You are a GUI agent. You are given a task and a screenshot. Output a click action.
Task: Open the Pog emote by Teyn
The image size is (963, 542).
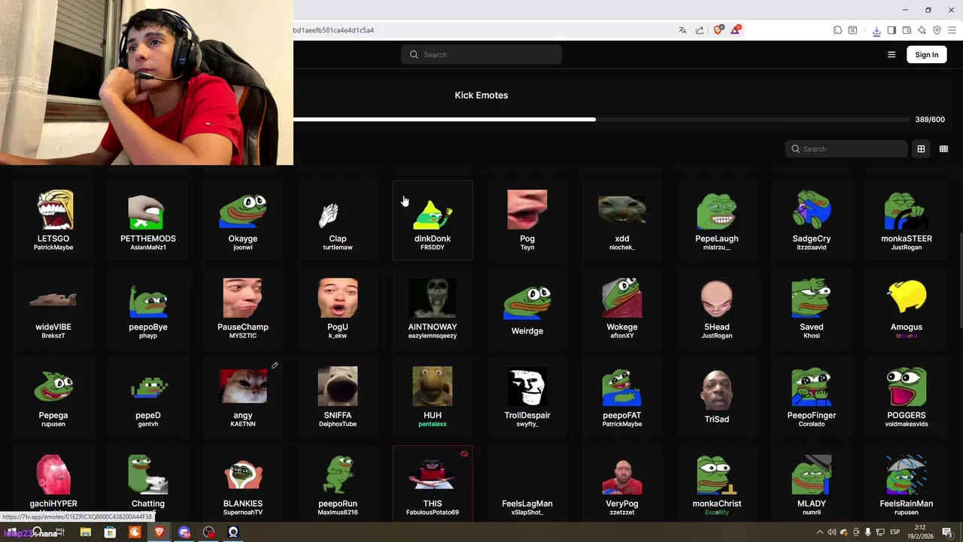click(527, 220)
